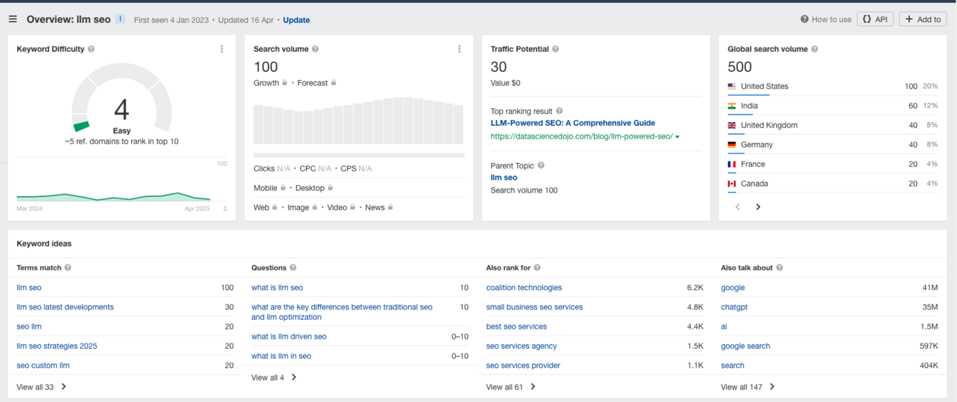Click help icon next to Terms match
Screen dimensions: 957x402
tap(68, 268)
